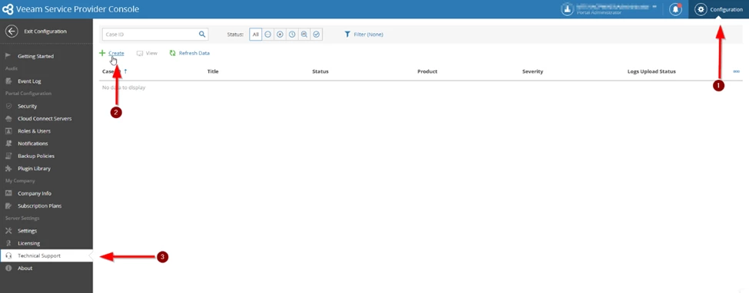Toggle the magnifier status filter
749x293 pixels.
[303, 35]
